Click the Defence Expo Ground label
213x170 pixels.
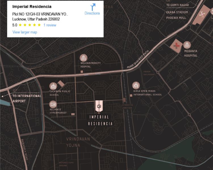click(x=66, y=164)
